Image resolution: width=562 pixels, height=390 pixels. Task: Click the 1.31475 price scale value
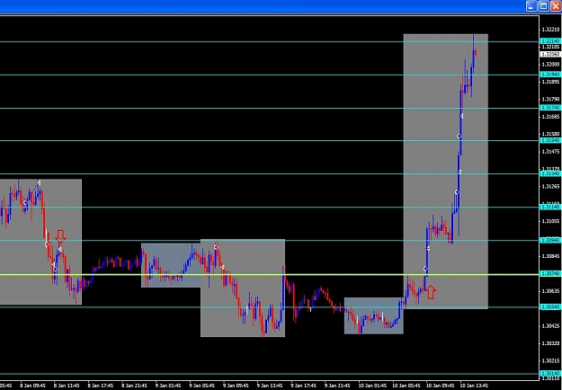(551, 152)
